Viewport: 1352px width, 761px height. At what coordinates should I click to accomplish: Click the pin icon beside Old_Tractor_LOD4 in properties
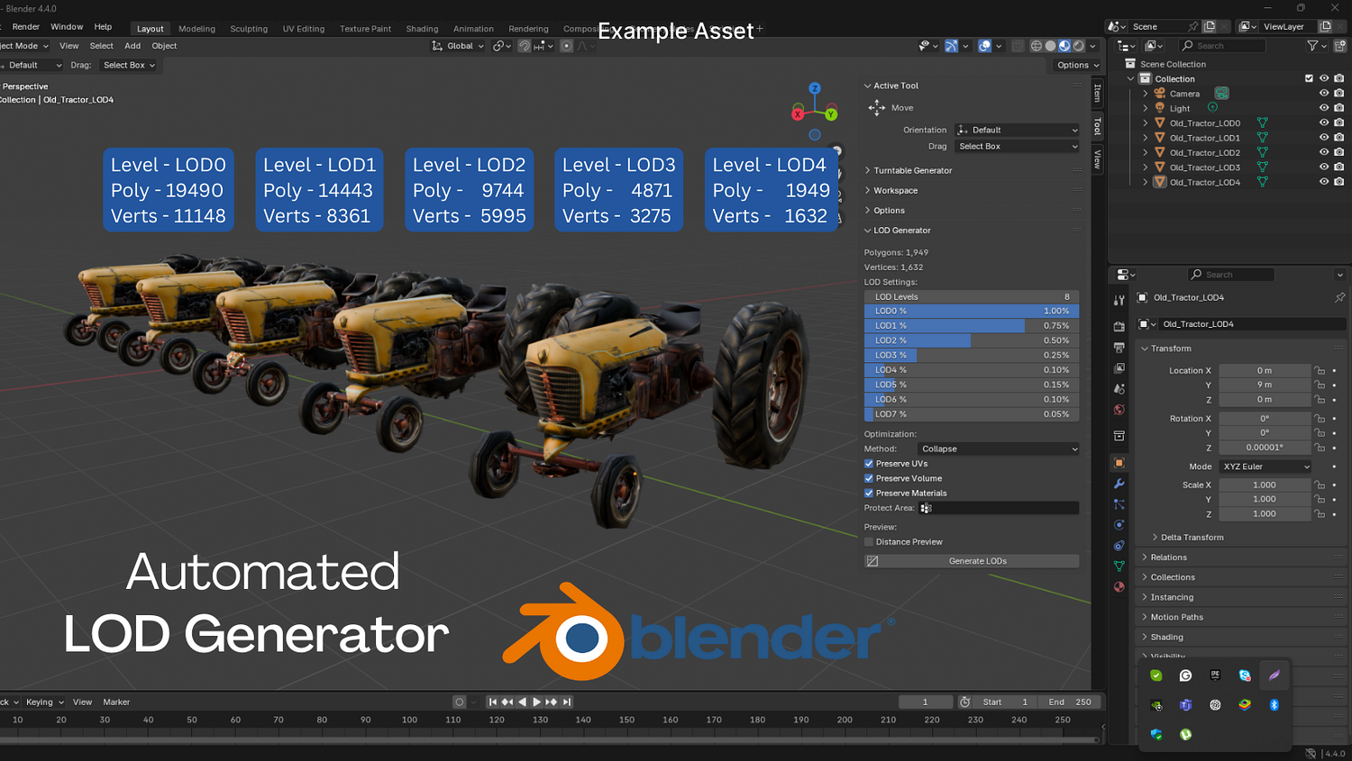tap(1339, 297)
